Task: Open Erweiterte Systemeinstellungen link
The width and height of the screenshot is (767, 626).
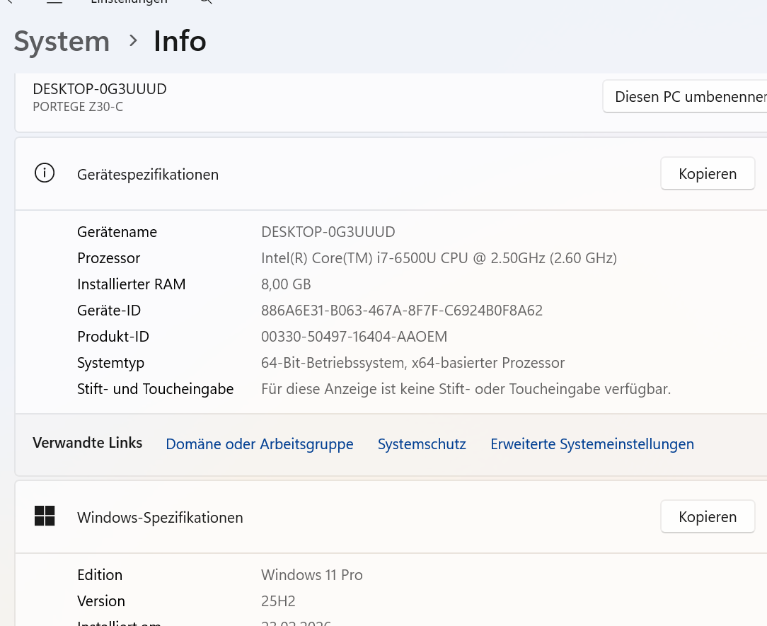Action: (592, 444)
